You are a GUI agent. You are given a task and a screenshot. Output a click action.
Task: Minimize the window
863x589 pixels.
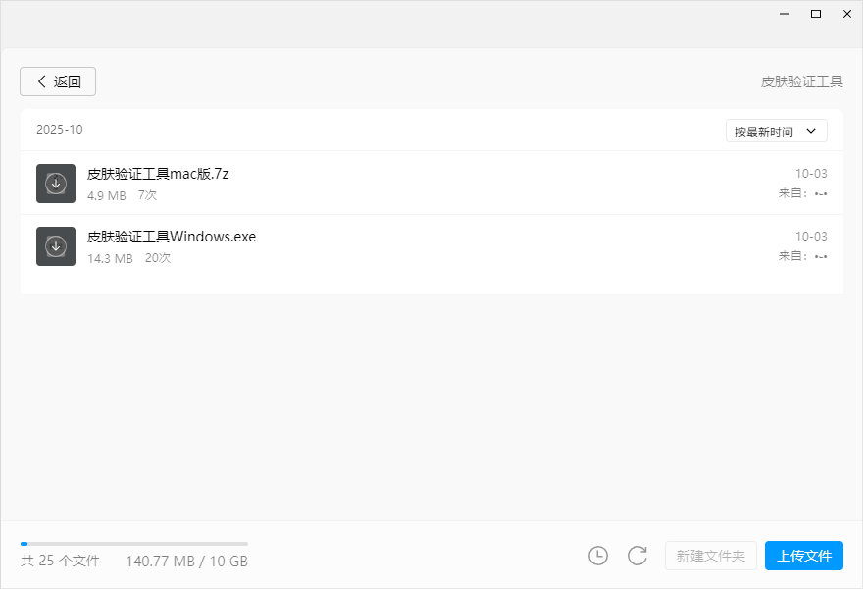(785, 14)
